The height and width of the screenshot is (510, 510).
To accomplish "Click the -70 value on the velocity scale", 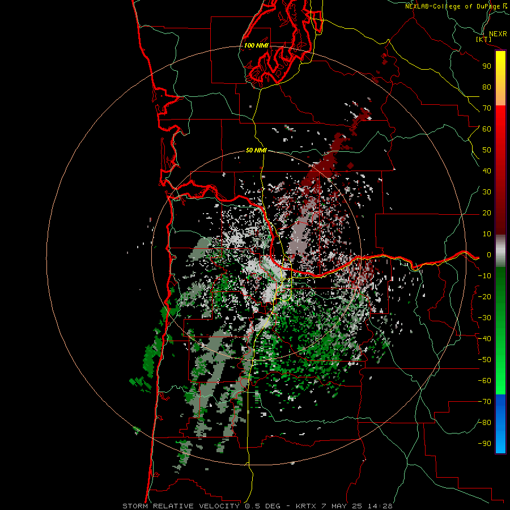I will coord(484,402).
